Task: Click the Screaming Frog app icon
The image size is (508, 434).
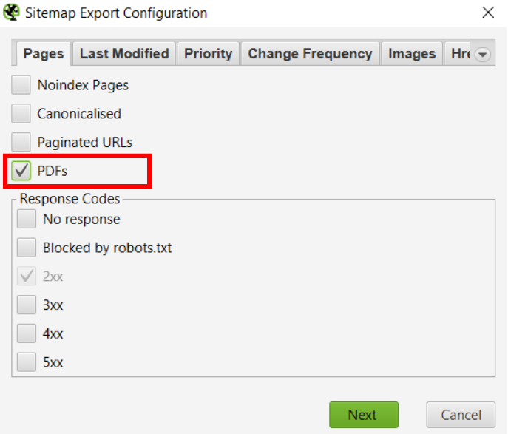Action: point(11,13)
